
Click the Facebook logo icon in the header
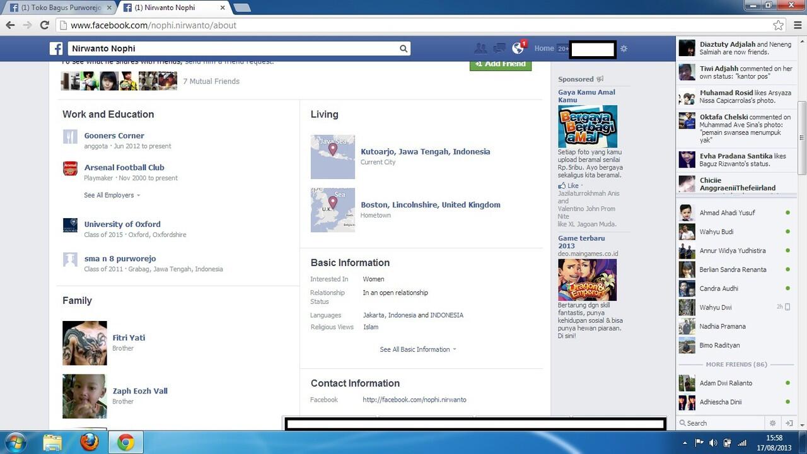(56, 49)
